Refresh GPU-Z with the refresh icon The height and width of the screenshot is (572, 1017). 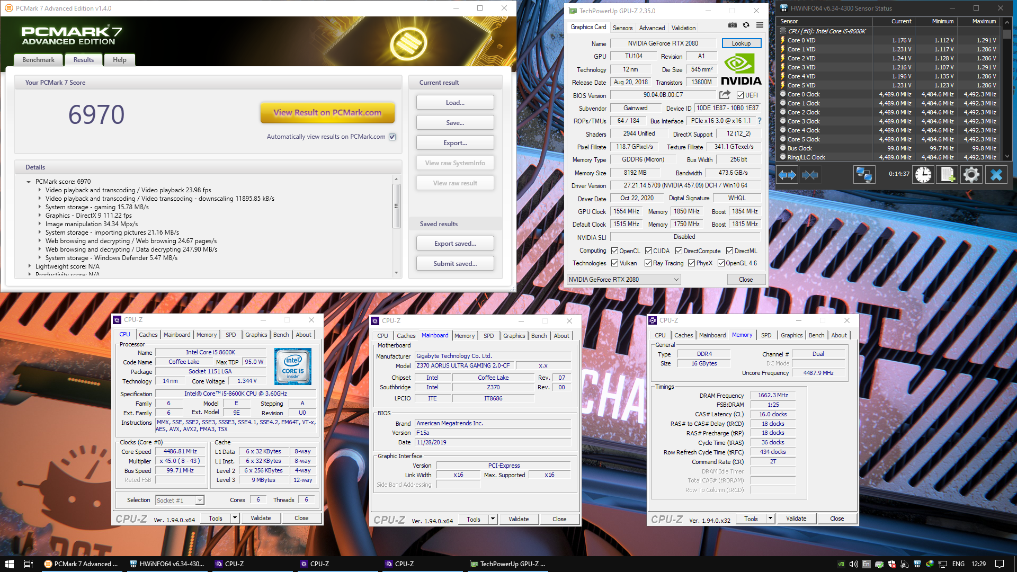[x=746, y=25]
